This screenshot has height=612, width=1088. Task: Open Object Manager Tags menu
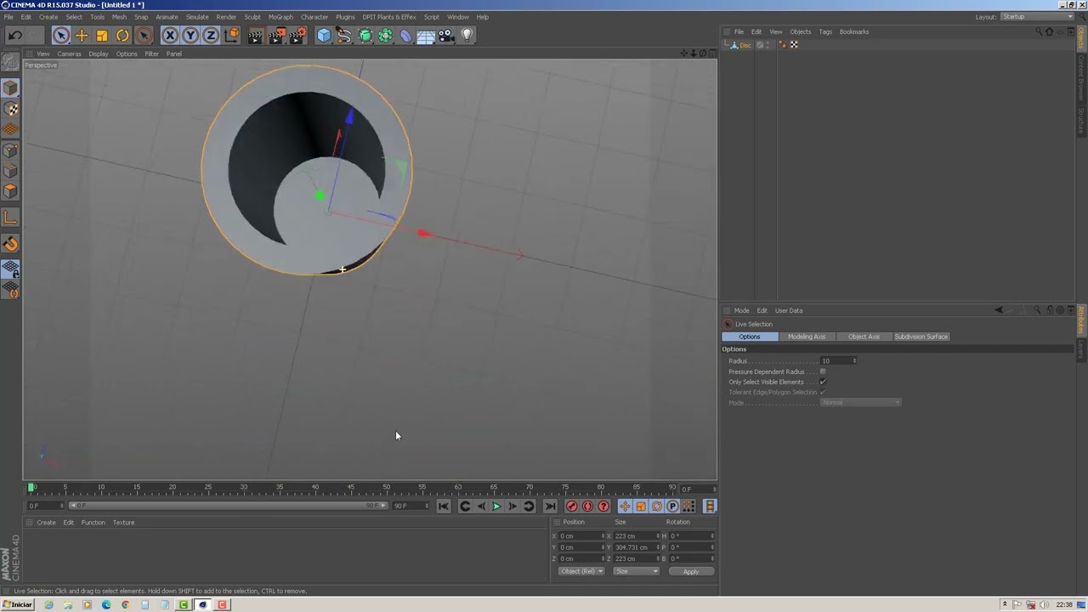click(825, 31)
